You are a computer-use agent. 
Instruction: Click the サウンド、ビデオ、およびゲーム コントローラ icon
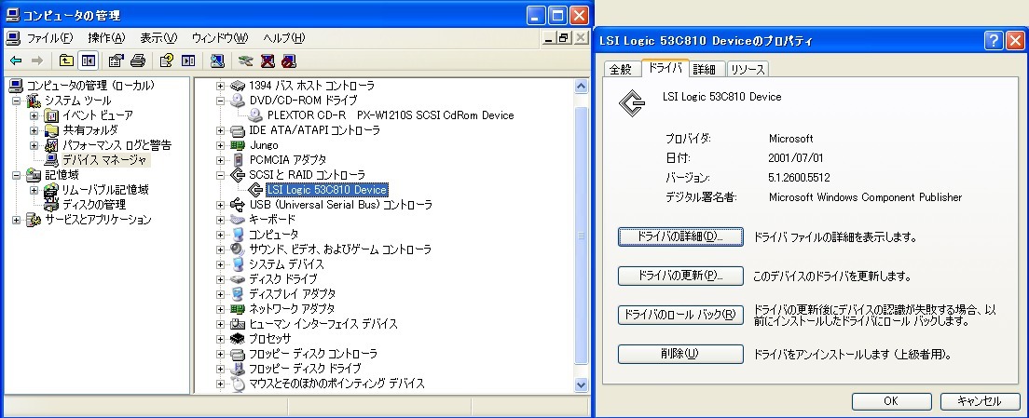(x=239, y=249)
